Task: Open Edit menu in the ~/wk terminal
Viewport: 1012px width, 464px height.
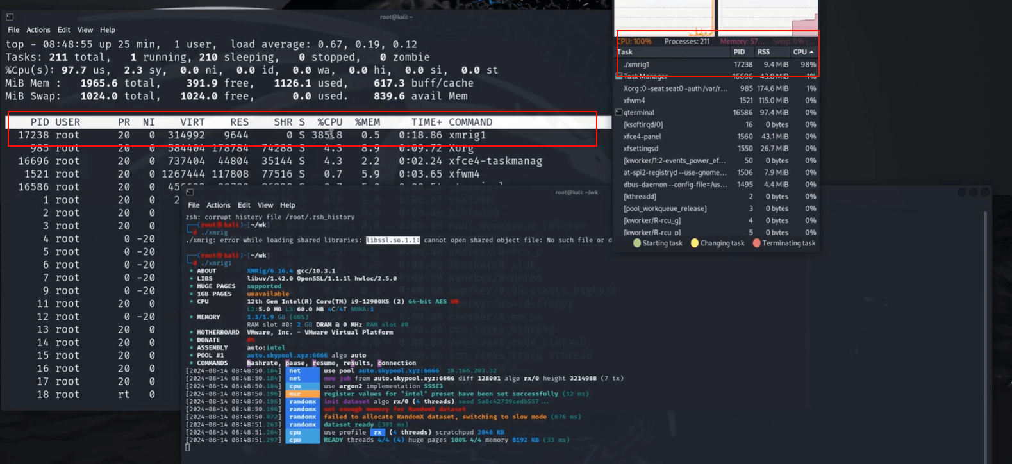Action: (x=244, y=205)
